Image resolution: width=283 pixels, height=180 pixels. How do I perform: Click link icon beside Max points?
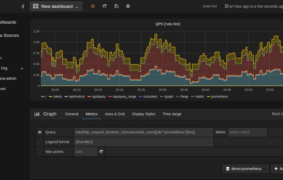101,152
